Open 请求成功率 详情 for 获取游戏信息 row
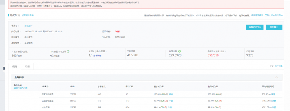 171,101
